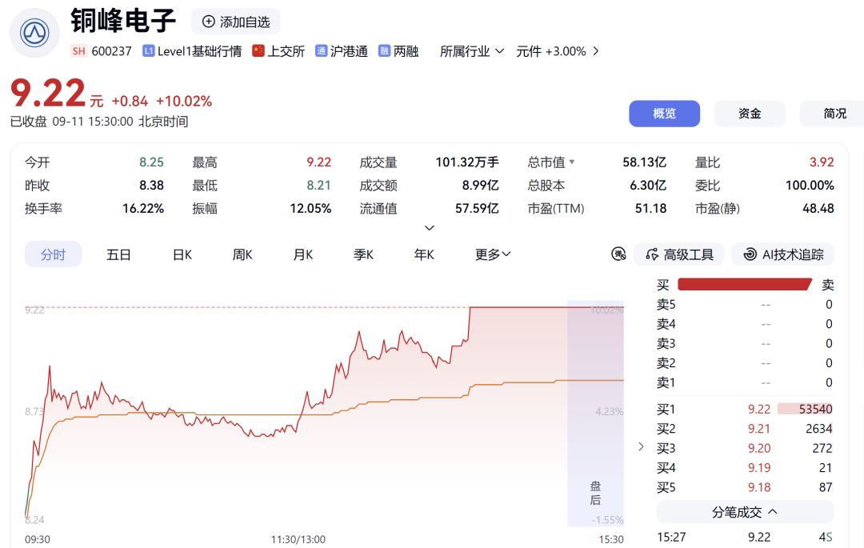Open the AI技术追踪 button
The image size is (864, 548).
[782, 254]
